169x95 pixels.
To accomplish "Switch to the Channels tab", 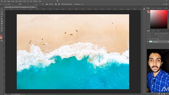I will tap(153, 31).
